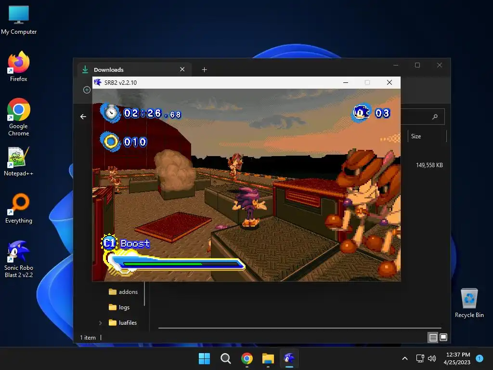Select the 149,558 KB file size entry
The height and width of the screenshot is (370, 493).
tap(429, 165)
